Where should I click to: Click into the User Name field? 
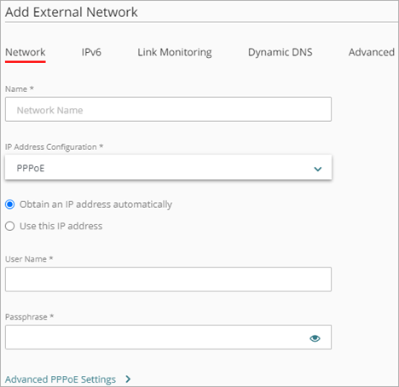point(168,279)
